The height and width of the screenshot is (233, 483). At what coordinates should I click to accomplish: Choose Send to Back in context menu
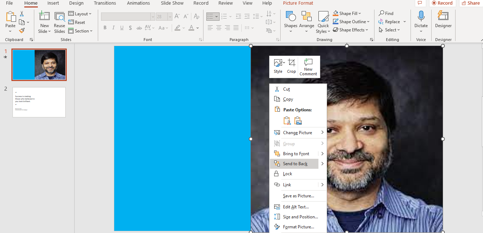[x=294, y=164]
